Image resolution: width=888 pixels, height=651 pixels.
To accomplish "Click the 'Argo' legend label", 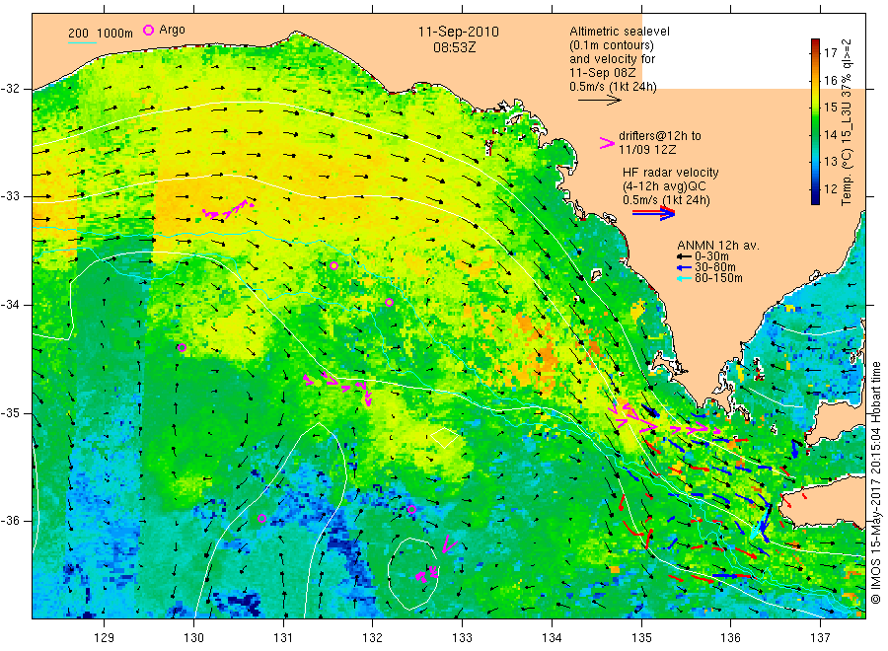I will click(x=172, y=30).
